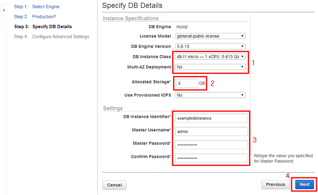Click the Master Password field
This screenshot has width=318, height=195.
(211, 144)
